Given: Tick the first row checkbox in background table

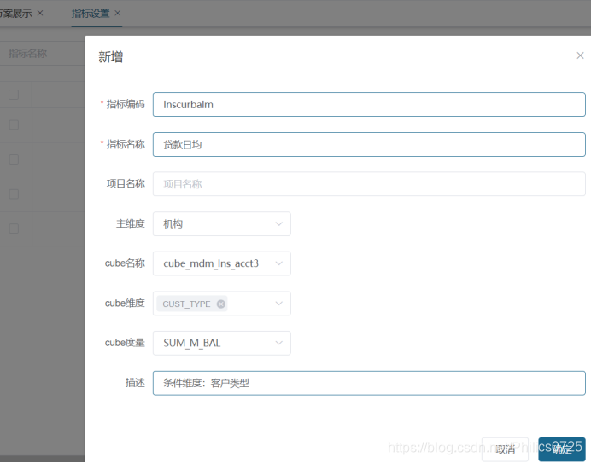Looking at the screenshot, I should click(14, 95).
